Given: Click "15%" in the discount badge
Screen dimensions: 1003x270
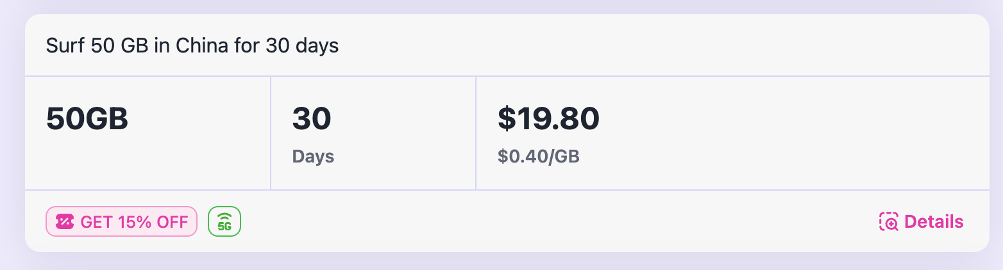Looking at the screenshot, I should click(x=135, y=222).
